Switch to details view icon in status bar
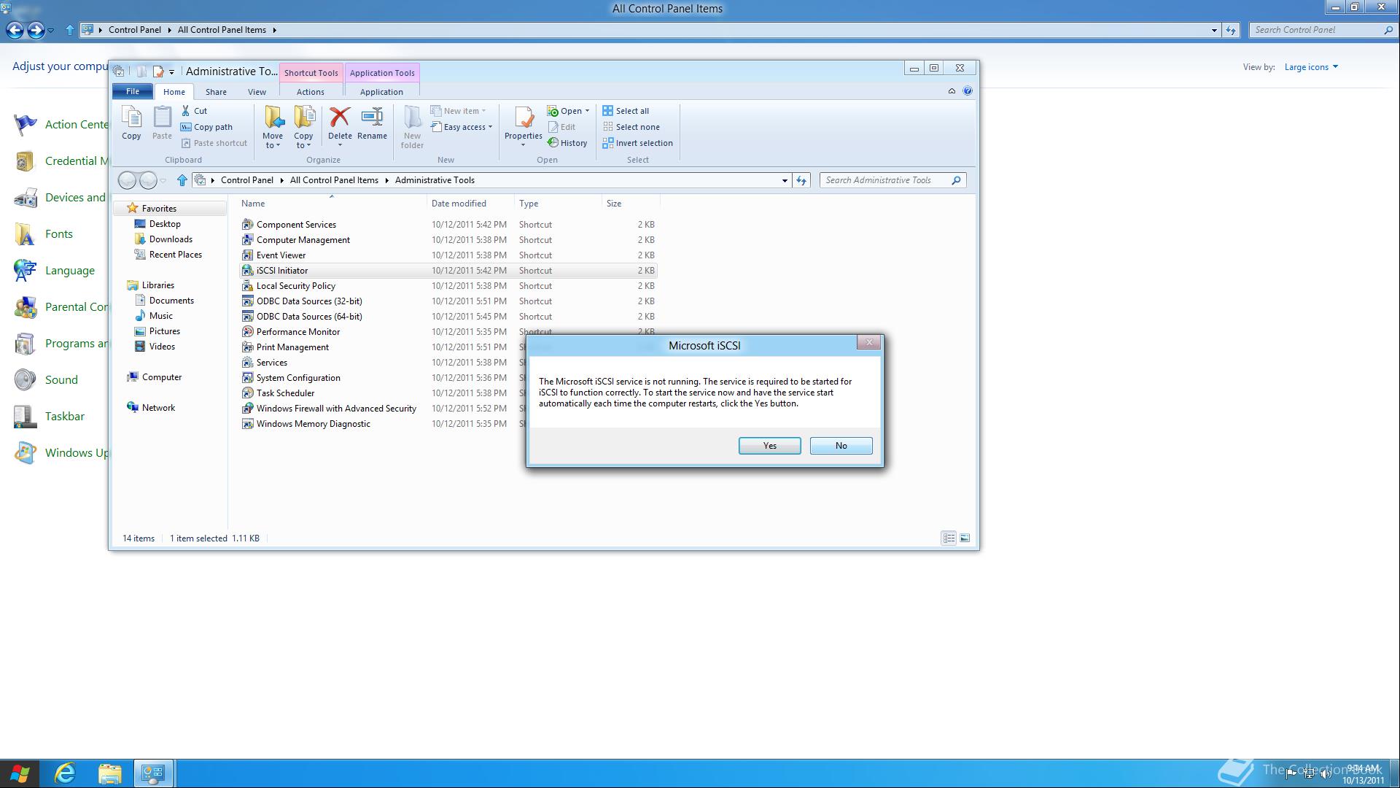The image size is (1400, 788). [x=949, y=538]
